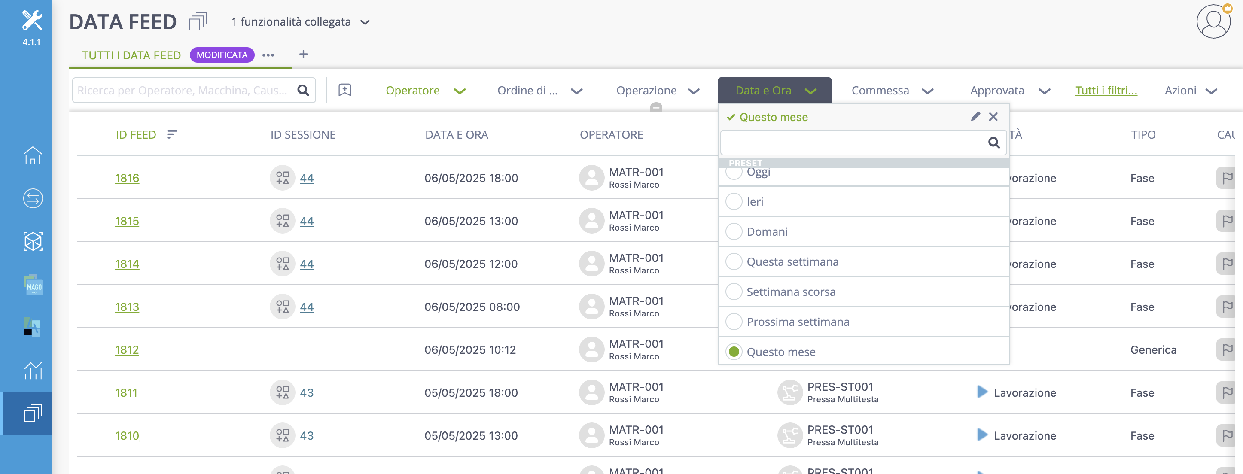Open the Azioni dropdown menu
This screenshot has height=474, width=1243.
[1191, 91]
